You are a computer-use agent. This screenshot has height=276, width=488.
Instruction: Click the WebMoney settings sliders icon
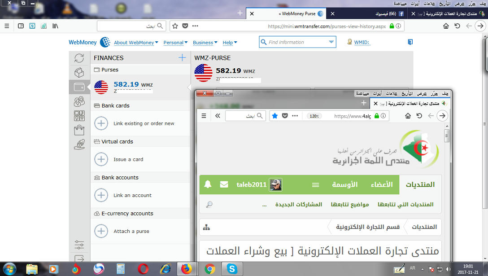(x=79, y=245)
